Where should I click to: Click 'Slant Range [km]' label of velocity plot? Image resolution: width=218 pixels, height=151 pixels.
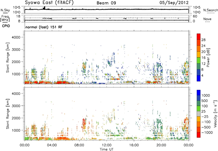(8, 114)
